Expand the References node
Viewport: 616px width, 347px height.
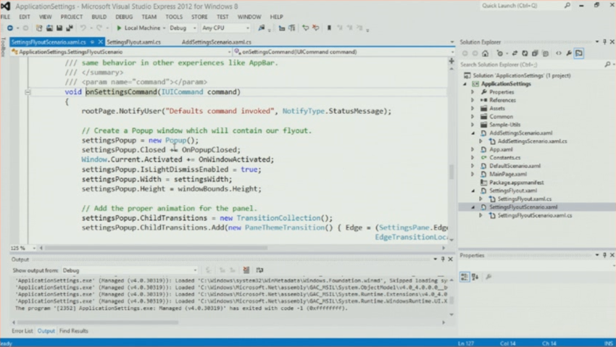click(473, 100)
